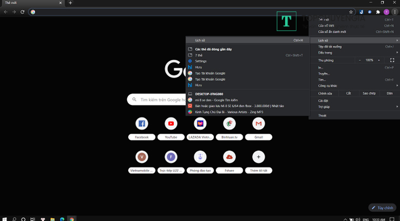Expand the 'Công cụ khác' submenu
400x221 pixels.
[354, 86]
